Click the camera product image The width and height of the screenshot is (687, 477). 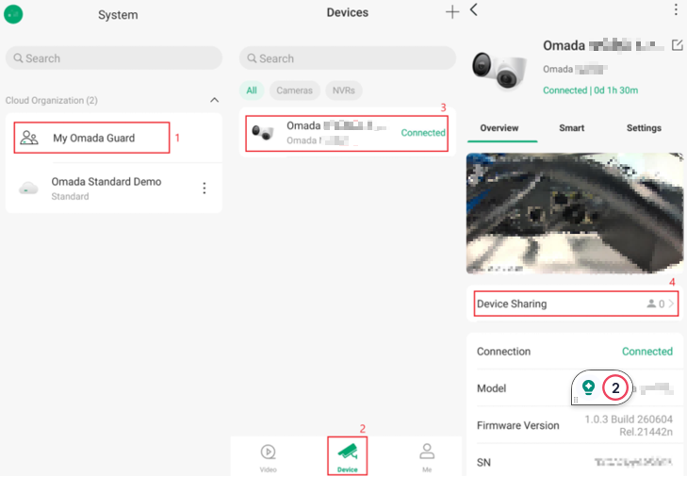click(x=499, y=69)
